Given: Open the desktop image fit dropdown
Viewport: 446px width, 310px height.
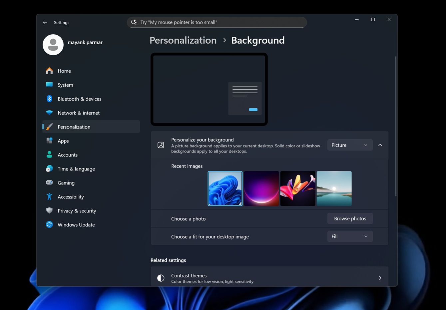Looking at the screenshot, I should click(x=350, y=236).
